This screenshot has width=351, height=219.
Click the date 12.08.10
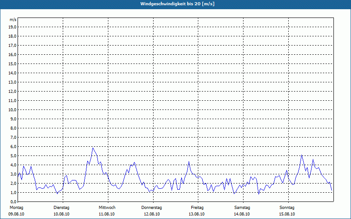pyautogui.click(x=152, y=214)
